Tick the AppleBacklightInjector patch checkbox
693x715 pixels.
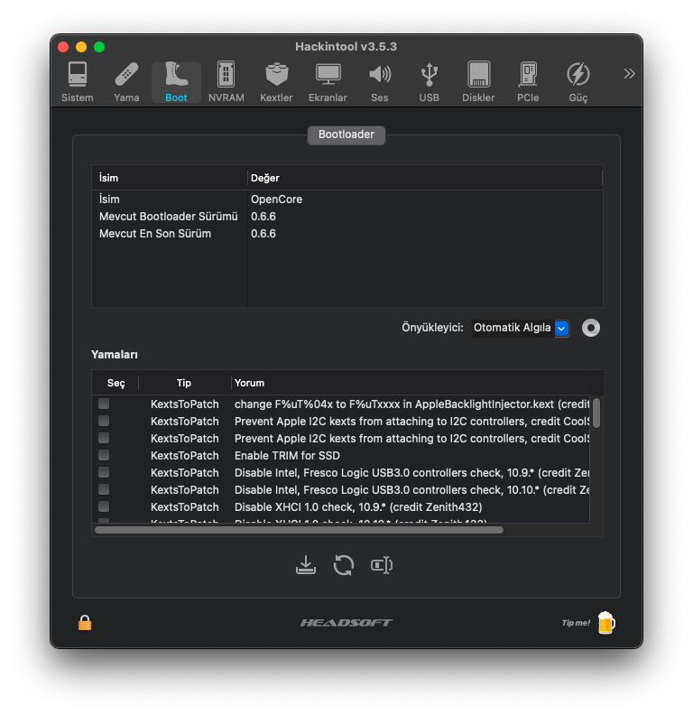click(104, 404)
